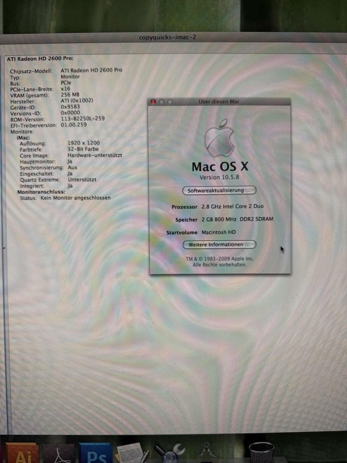This screenshot has height=463, width=347.
Task: Click the Speicher value 2 GB 800 MHz DDR2 SDRAM
Action: tap(237, 219)
